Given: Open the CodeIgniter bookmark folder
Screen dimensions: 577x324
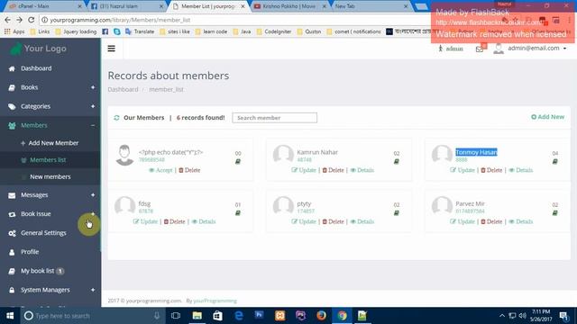Looking at the screenshot, I should tap(274, 32).
